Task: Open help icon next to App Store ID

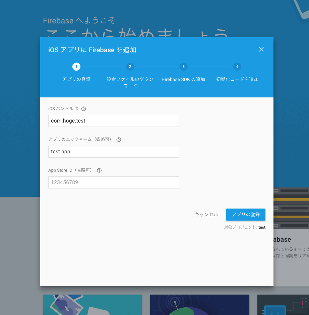Action: point(99,170)
